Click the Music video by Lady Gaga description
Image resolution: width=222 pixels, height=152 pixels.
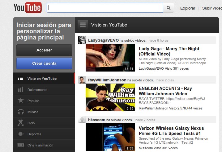tap(172, 61)
